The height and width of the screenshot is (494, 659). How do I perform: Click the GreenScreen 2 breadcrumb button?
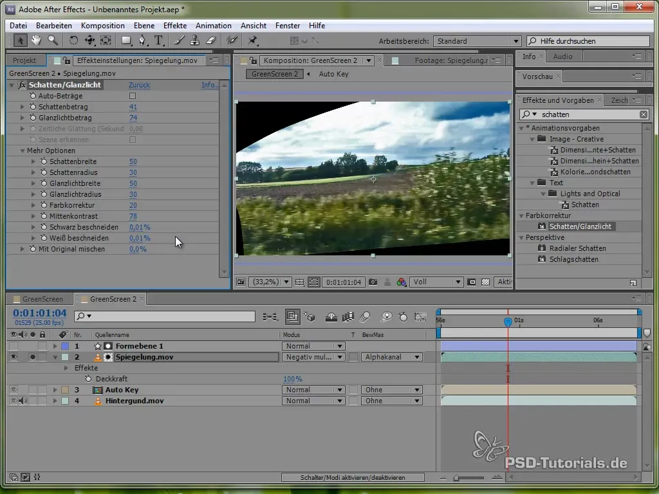pos(274,74)
